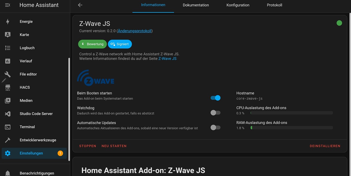The width and height of the screenshot is (351, 176).
Task: Click the Logbuch sidebar icon
Action: [x=7, y=48]
